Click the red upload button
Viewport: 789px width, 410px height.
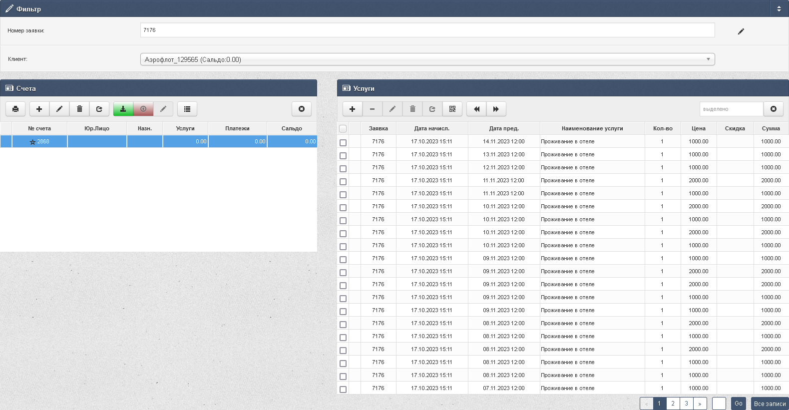point(143,109)
